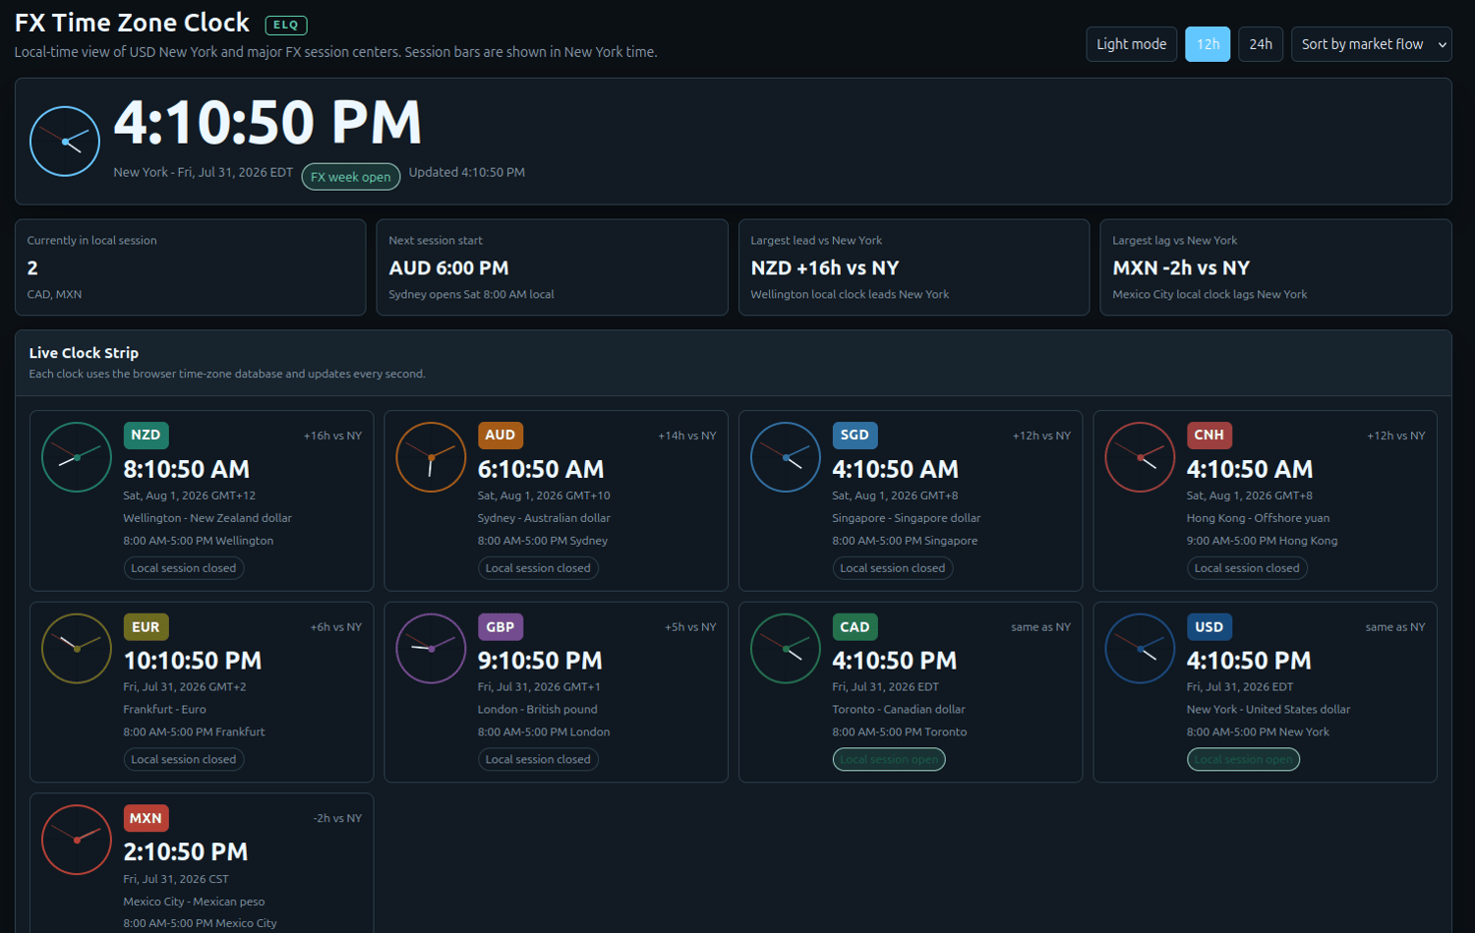Click the +14h vs NY offset label
Viewport: 1475px width, 933px height.
[687, 436]
